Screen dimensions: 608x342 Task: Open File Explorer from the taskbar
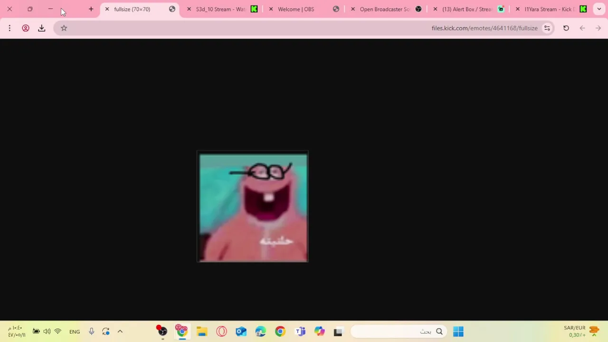(x=202, y=332)
